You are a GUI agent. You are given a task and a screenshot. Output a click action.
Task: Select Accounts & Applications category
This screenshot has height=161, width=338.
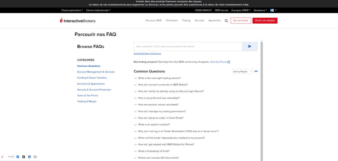91,84
